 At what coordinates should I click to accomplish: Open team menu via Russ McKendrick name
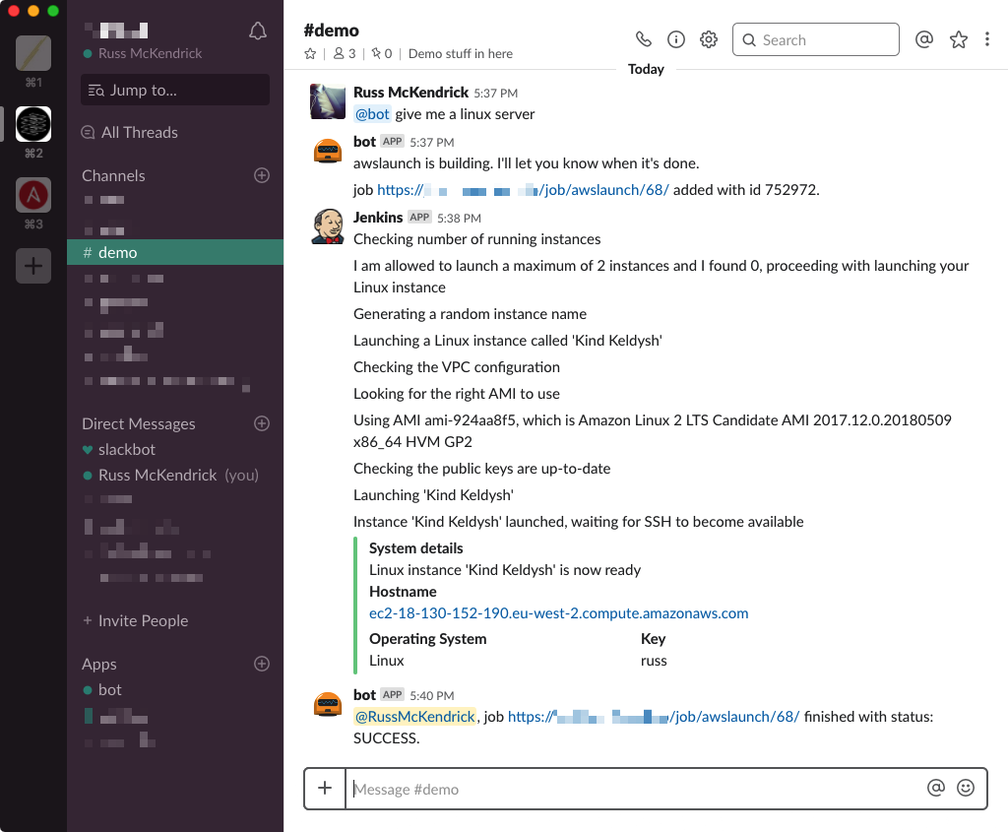click(150, 53)
